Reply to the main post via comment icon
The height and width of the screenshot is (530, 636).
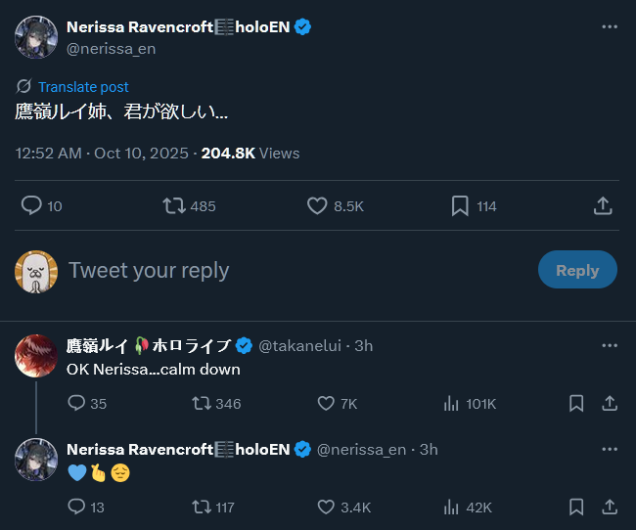pos(31,205)
